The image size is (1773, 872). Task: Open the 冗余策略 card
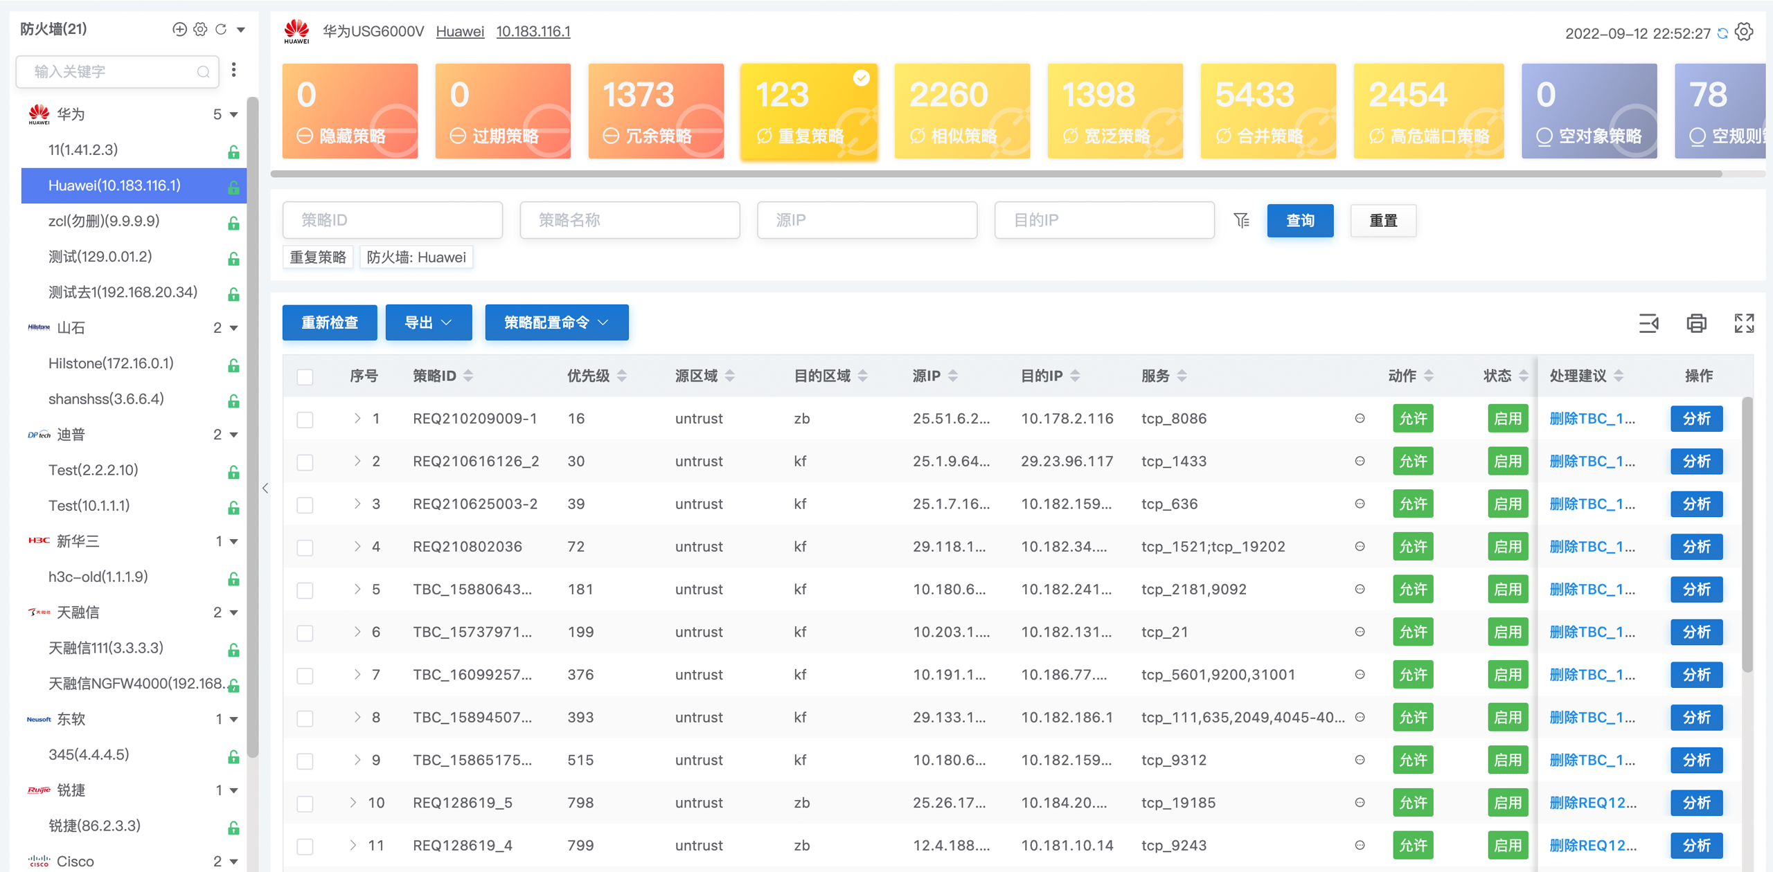[656, 111]
